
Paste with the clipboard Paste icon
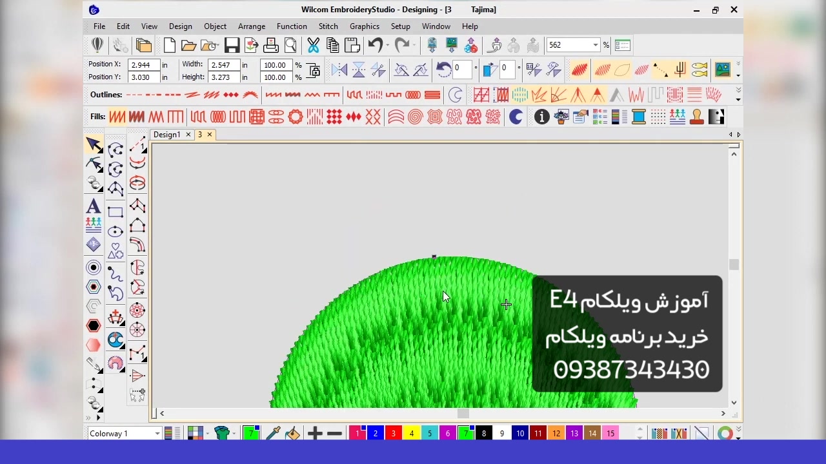pyautogui.click(x=352, y=45)
